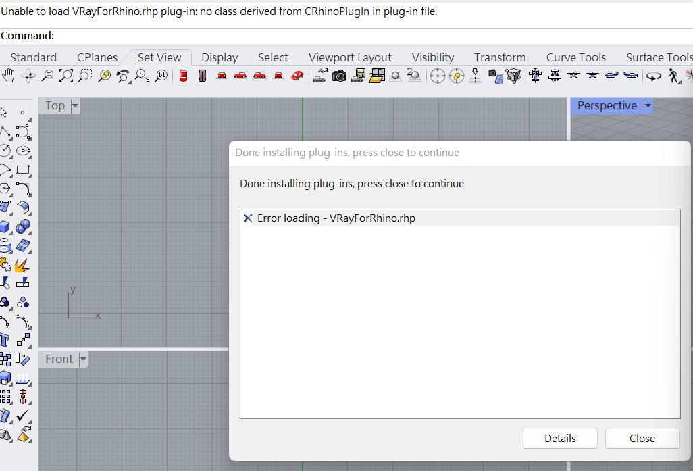Click the crosshair camera target icon
The width and height of the screenshot is (693, 471).
coord(438,76)
